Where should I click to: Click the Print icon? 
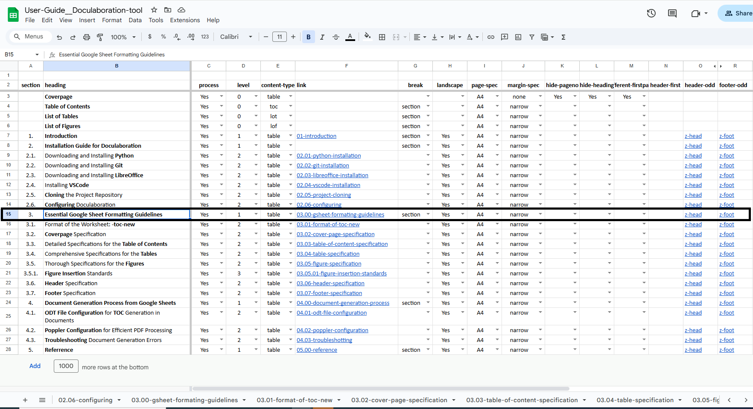87,37
